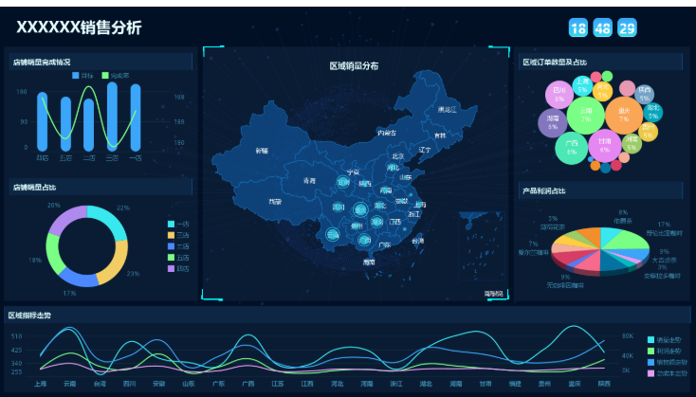Toggle 一店 in the donut chart legend
The image size is (696, 397).
pos(178,224)
